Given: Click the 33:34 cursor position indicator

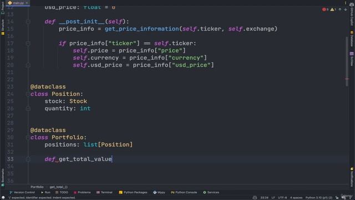Looking at the screenshot, I should tap(264, 198).
